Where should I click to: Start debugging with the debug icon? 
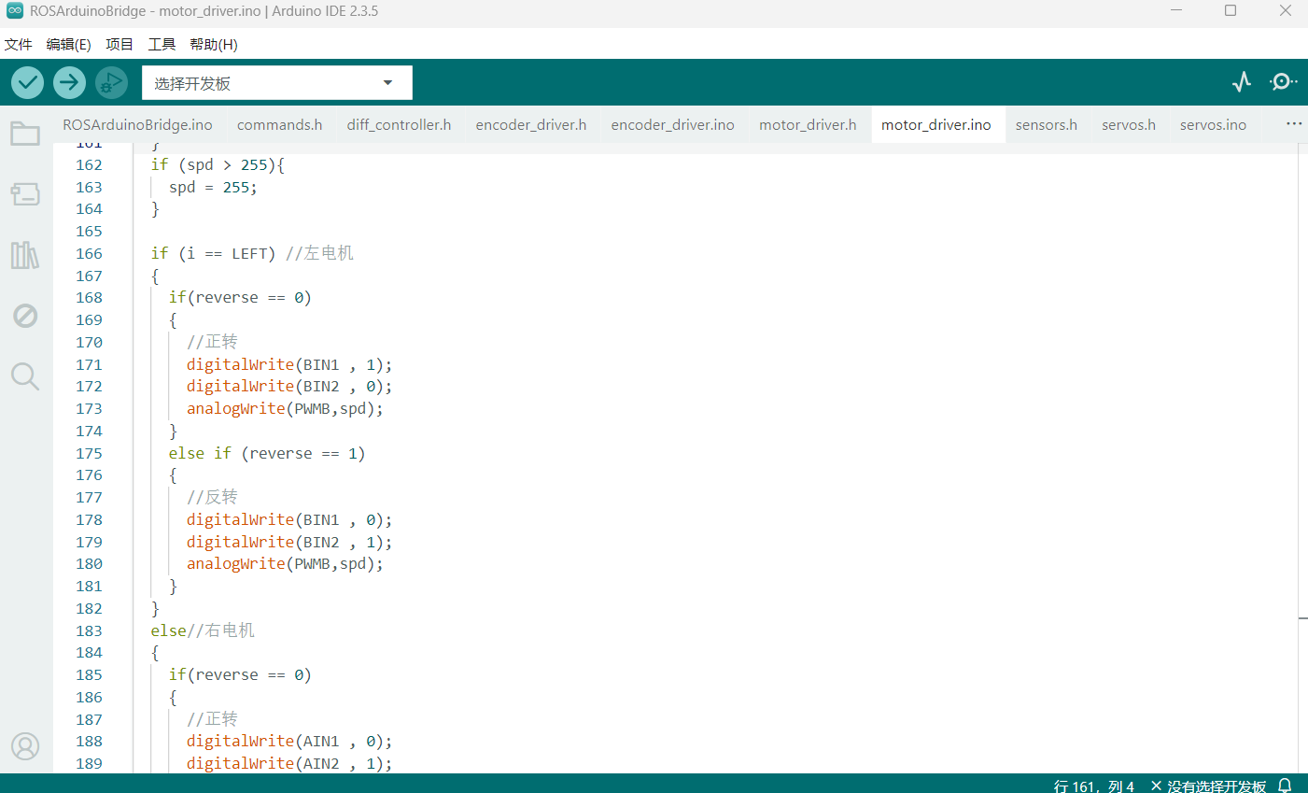tap(111, 83)
